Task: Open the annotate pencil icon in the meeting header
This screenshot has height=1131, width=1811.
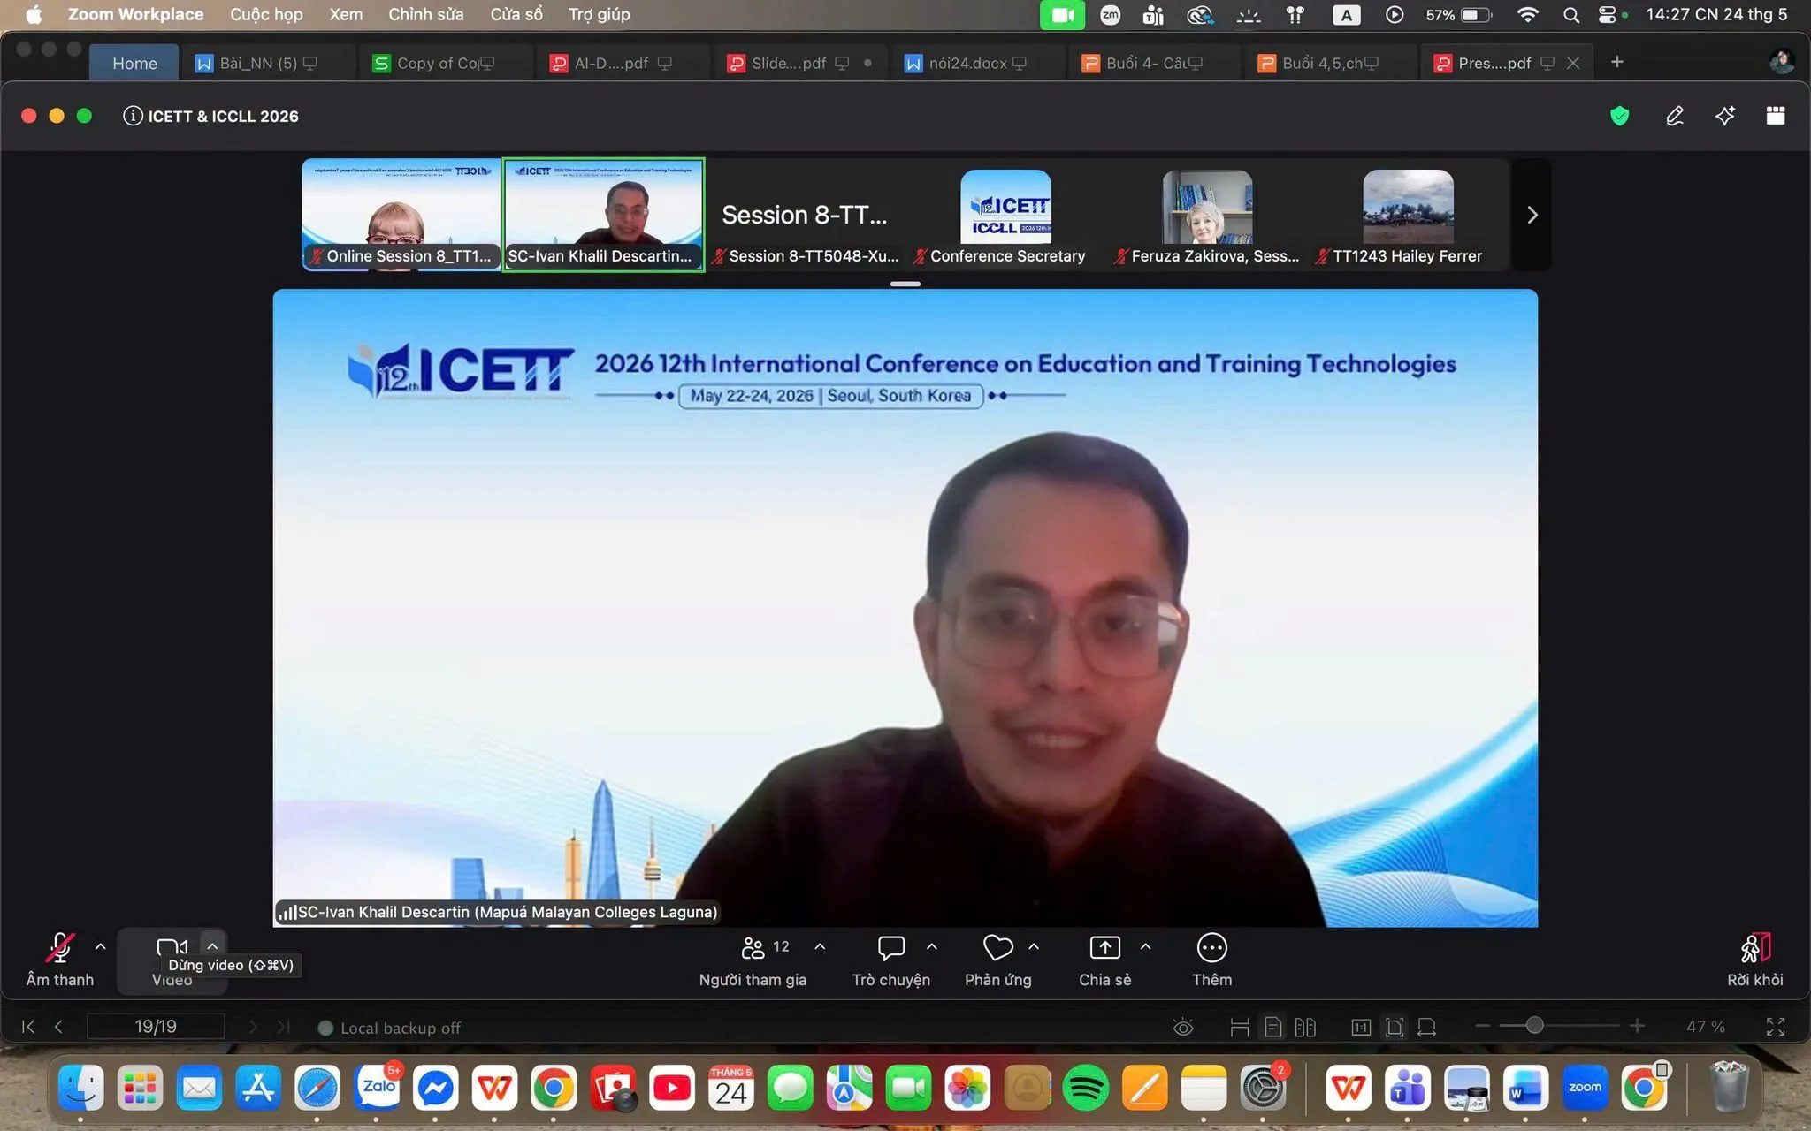Action: [1674, 116]
